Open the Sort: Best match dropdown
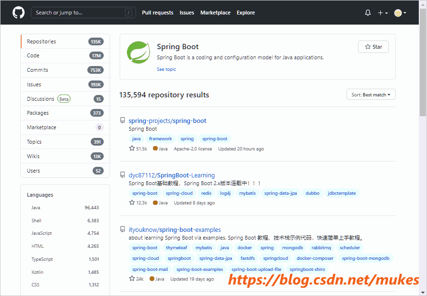The height and width of the screenshot is (296, 427). pyautogui.click(x=371, y=94)
